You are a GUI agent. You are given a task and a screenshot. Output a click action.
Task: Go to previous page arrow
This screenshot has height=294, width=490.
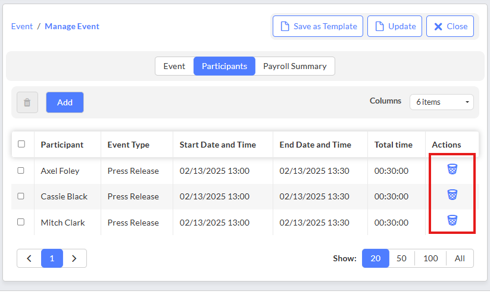tap(29, 258)
